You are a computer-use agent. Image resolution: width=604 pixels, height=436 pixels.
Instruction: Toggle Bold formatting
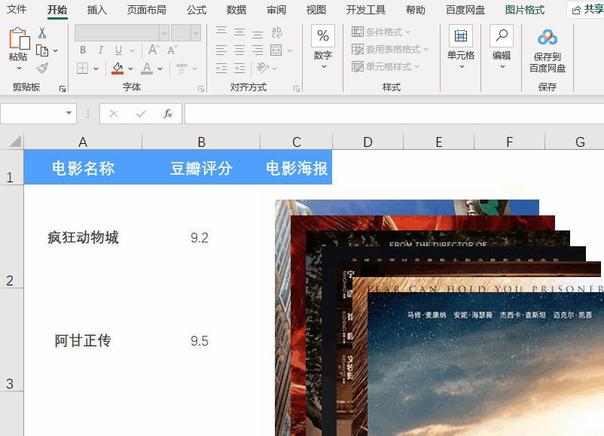(x=83, y=50)
